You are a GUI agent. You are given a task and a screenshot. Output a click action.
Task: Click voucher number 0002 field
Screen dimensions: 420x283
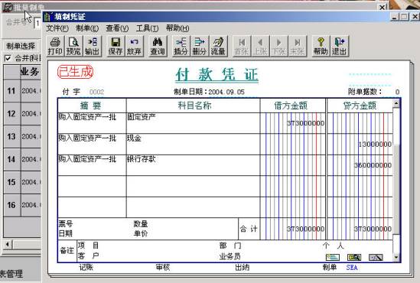(x=96, y=92)
